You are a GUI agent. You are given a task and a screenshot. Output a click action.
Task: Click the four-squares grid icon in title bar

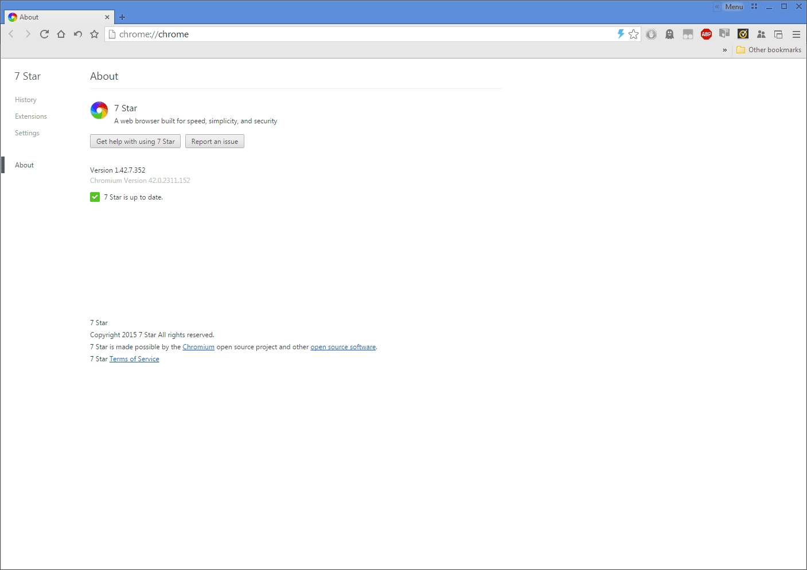point(754,6)
